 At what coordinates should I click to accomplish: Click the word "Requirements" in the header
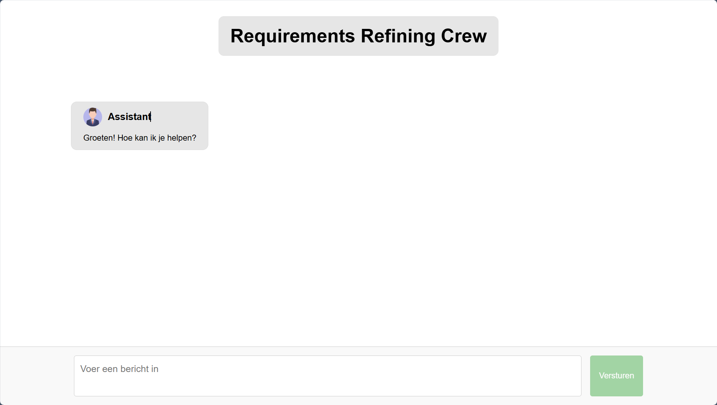[292, 36]
